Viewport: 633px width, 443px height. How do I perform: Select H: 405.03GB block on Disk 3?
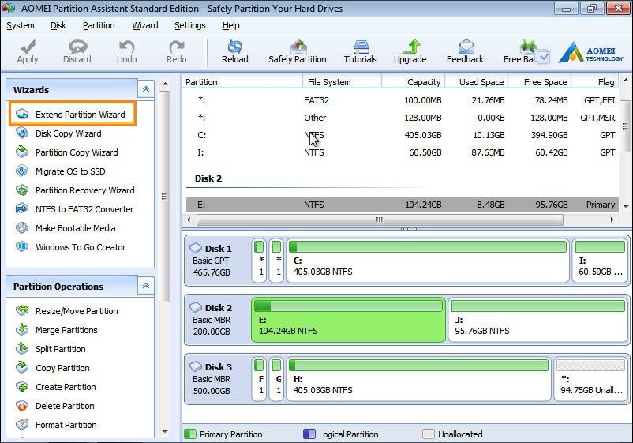(x=418, y=379)
